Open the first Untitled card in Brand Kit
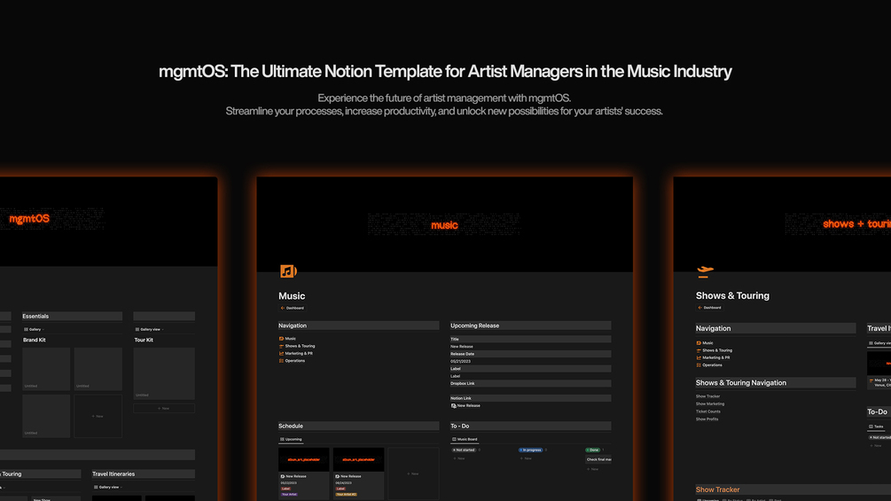Viewport: 891px width, 501px height. 46,369
